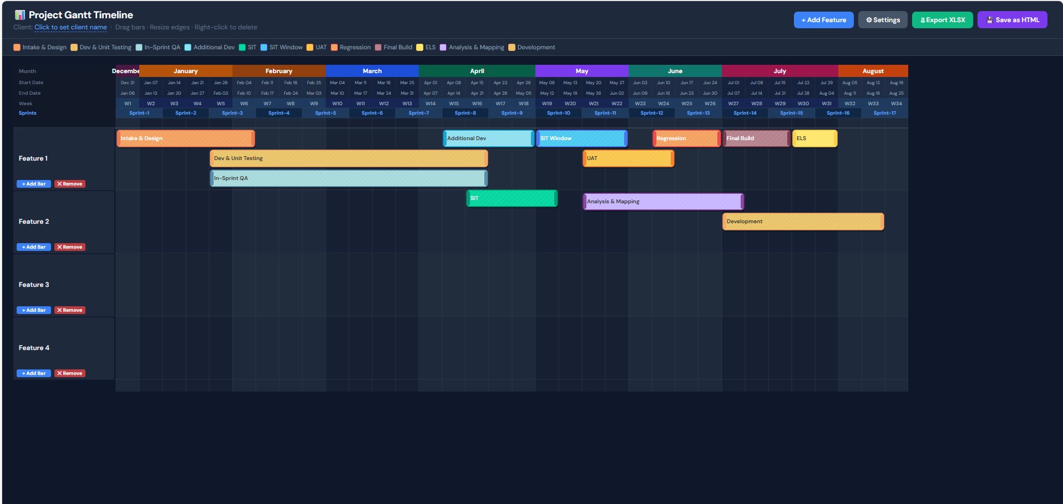Click the Sprint-10 header cell

pyautogui.click(x=558, y=113)
